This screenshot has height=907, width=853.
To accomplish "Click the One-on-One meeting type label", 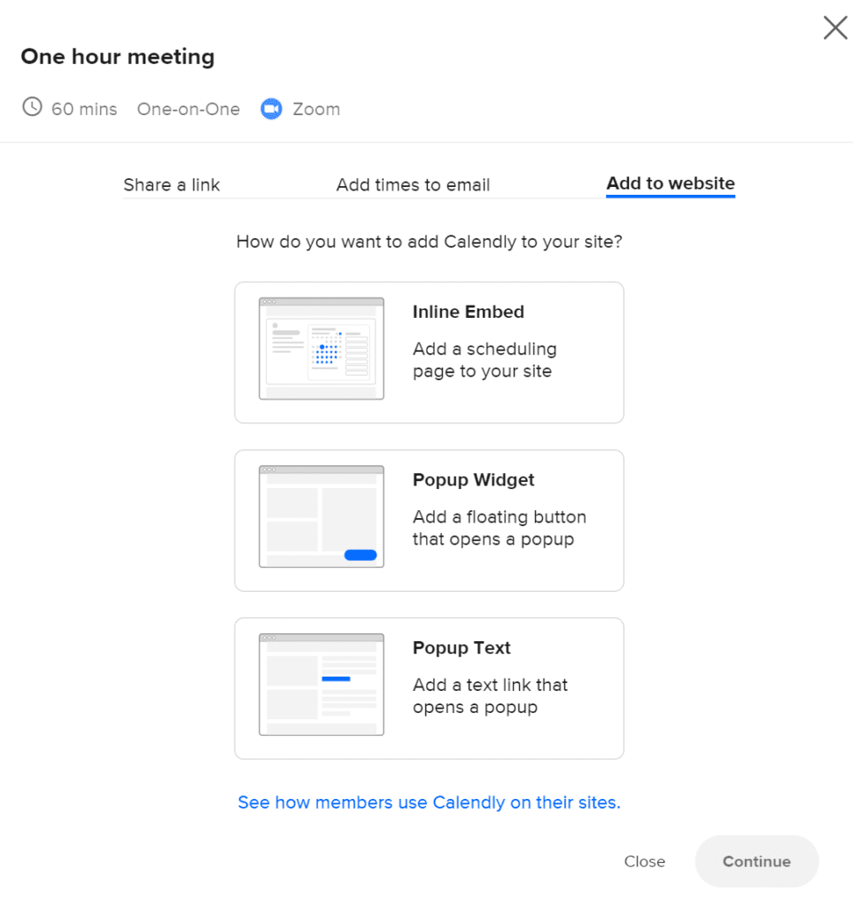I will point(189,109).
